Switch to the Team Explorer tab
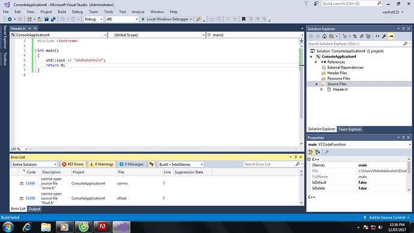The width and height of the screenshot is (414, 233). point(350,129)
